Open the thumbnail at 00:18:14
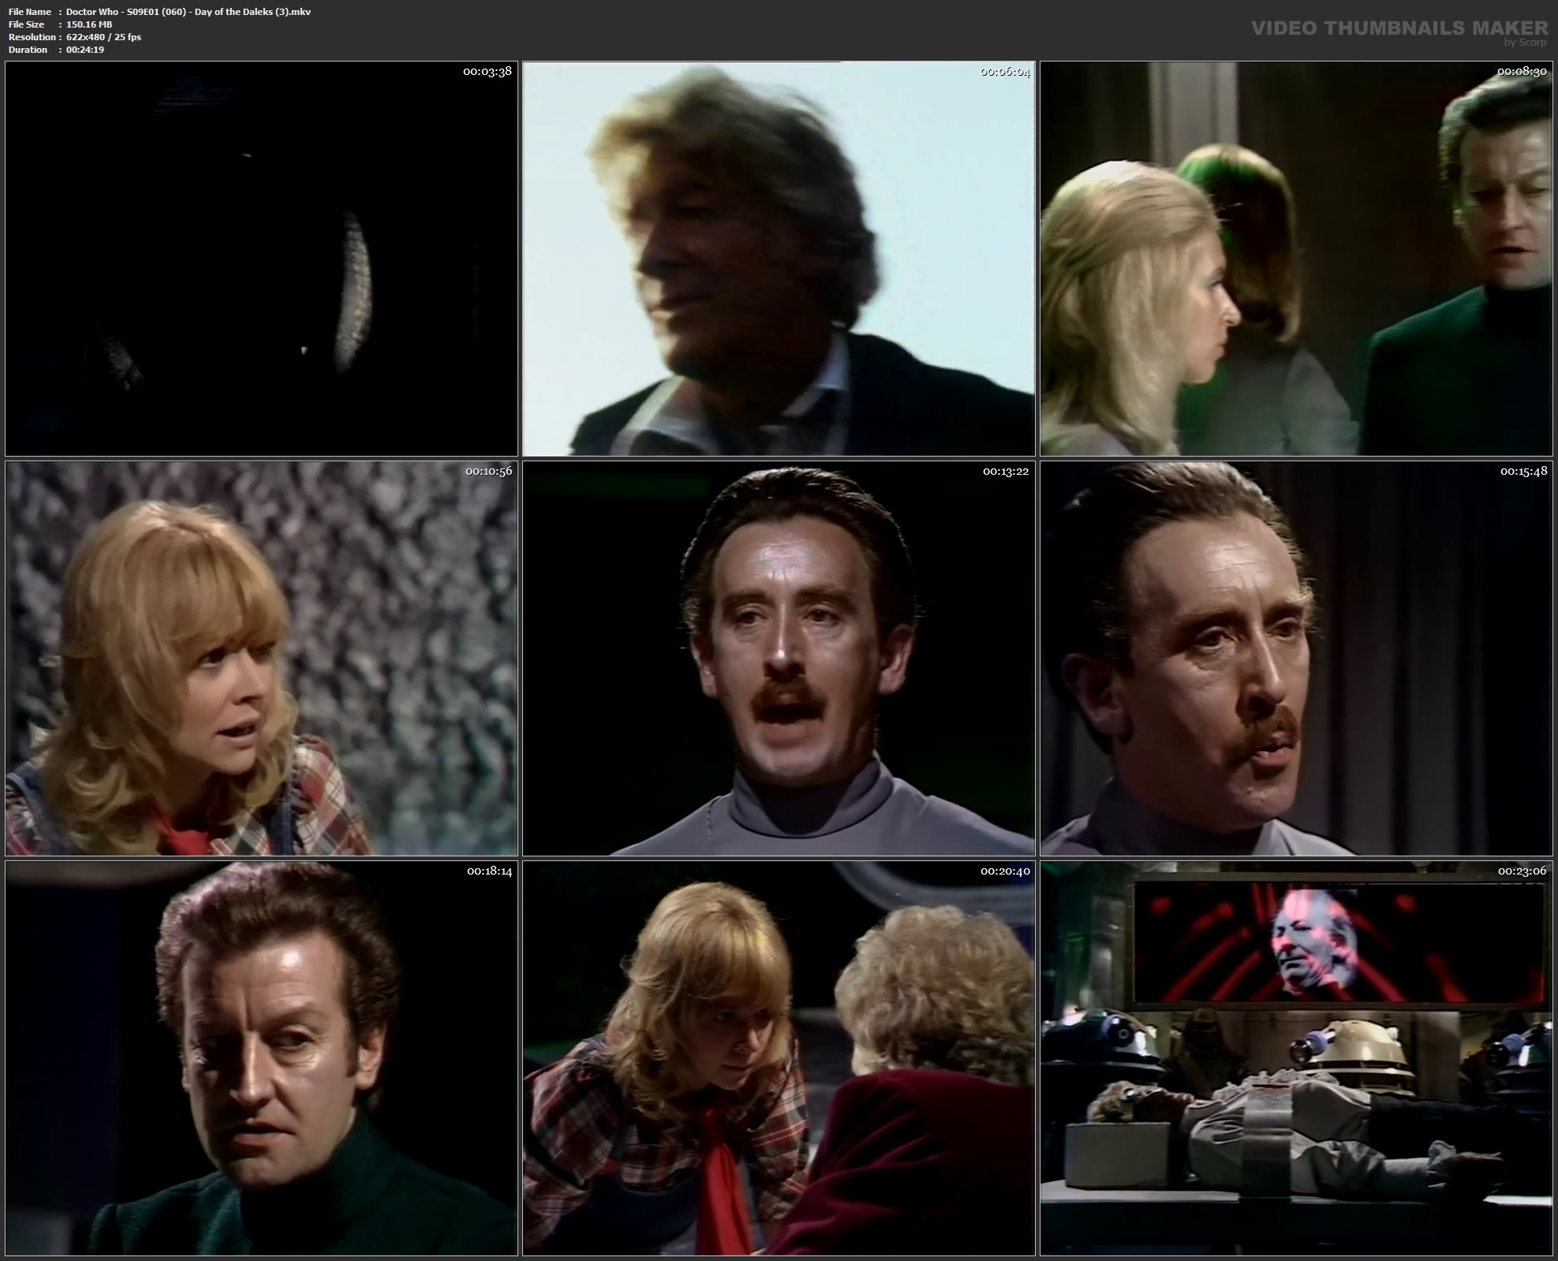This screenshot has width=1558, height=1261. tap(261, 1058)
